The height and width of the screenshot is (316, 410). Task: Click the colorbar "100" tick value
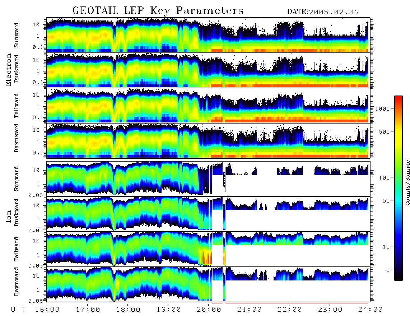(384, 178)
